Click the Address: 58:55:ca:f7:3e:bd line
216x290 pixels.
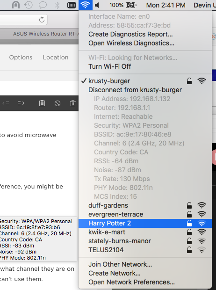point(130,25)
